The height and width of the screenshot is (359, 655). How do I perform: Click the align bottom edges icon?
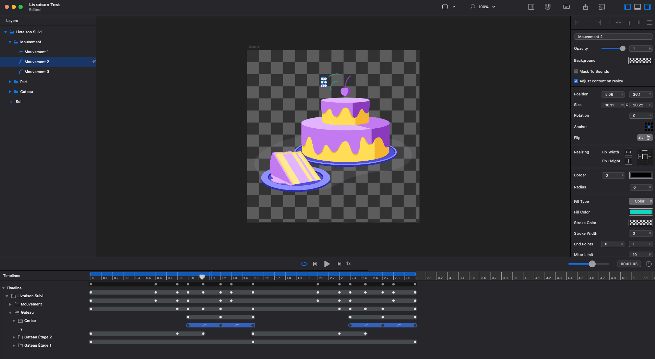tap(608, 22)
